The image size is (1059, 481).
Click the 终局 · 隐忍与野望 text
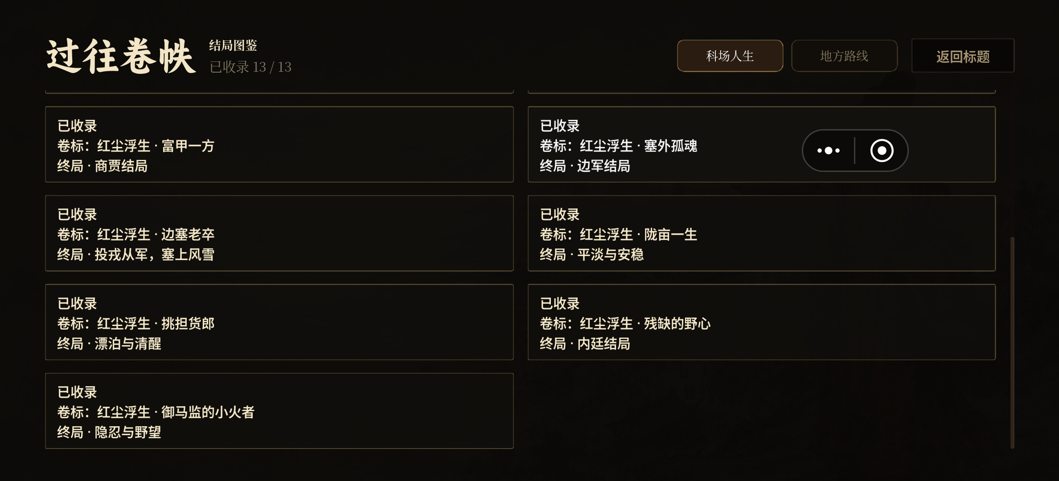pos(109,432)
